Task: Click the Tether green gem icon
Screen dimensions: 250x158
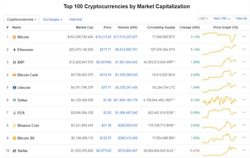Action: pos(14,100)
